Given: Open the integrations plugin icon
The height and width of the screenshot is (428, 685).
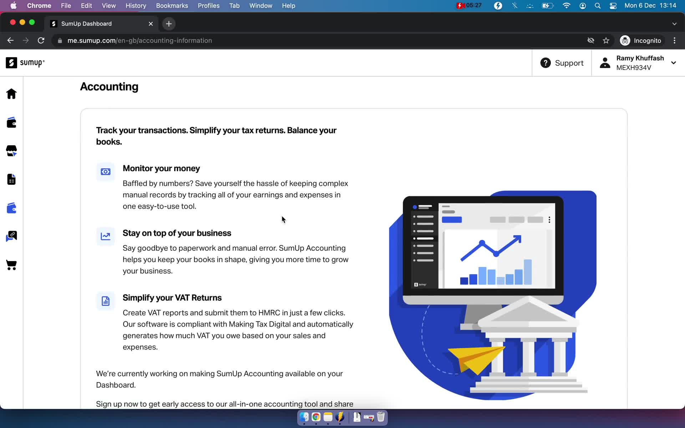Looking at the screenshot, I should pyautogui.click(x=11, y=236).
